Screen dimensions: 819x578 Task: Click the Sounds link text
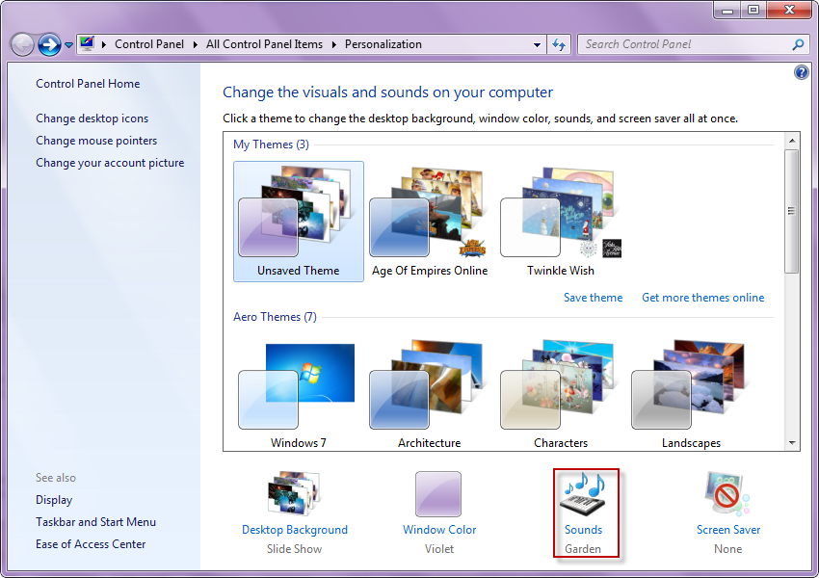pyautogui.click(x=584, y=530)
